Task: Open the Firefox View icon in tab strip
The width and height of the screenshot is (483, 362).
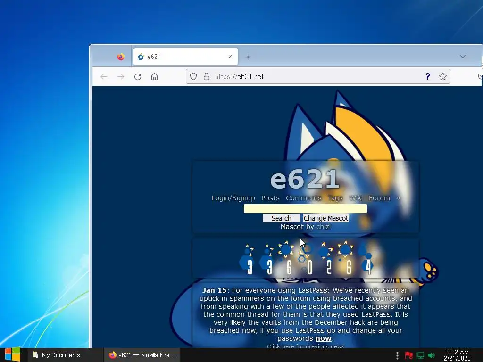Action: 120,57
